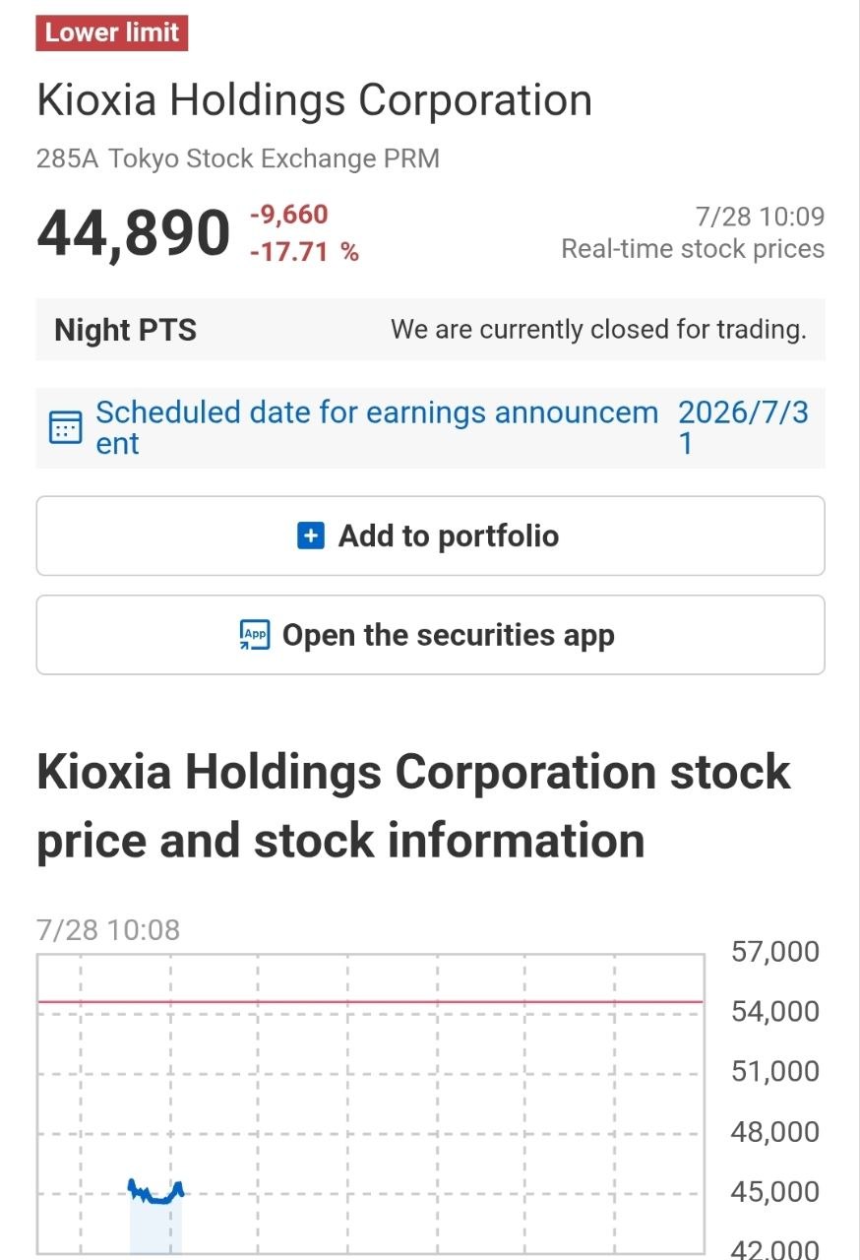Click the 44,890 current stock price
Screen dimensions: 860x1260
[x=133, y=234]
